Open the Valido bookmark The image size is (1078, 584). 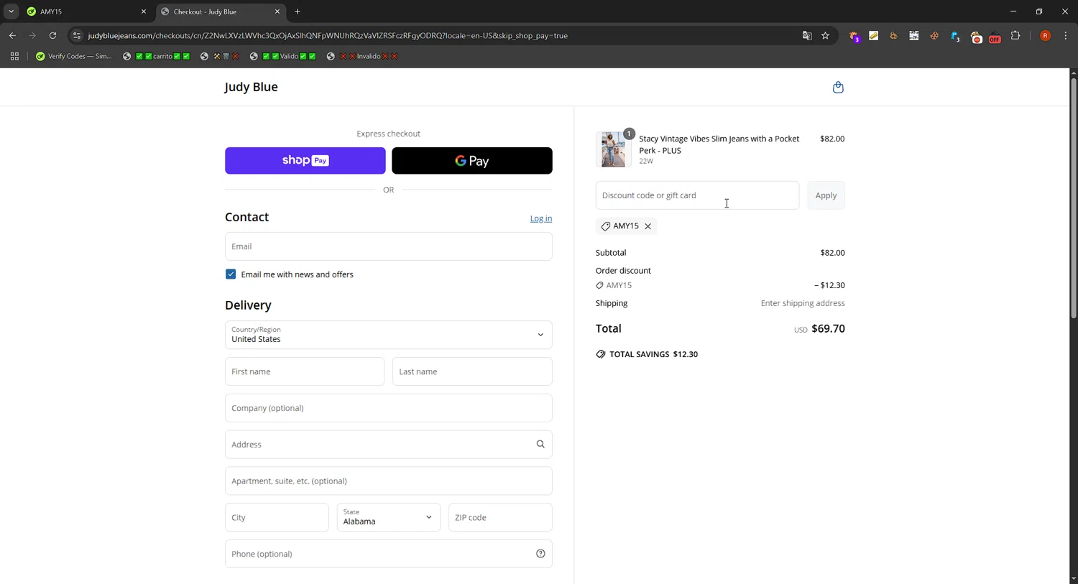point(284,56)
